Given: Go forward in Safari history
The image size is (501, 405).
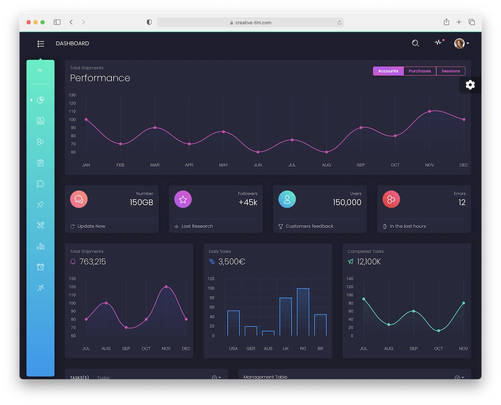Looking at the screenshot, I should click(83, 22).
